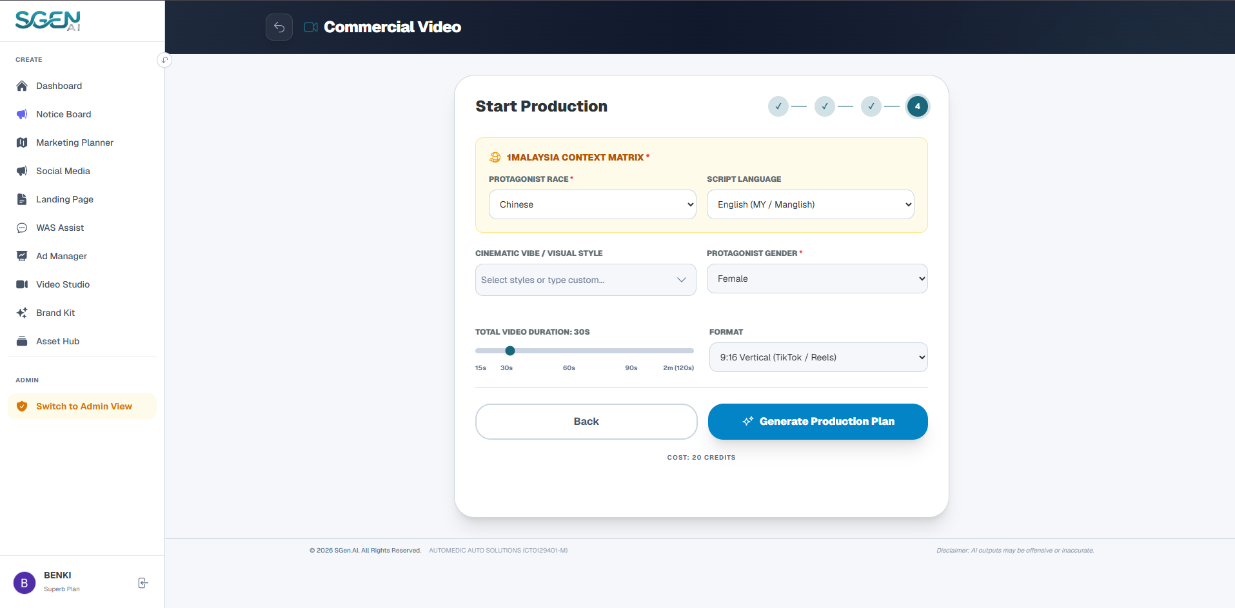Click the Asset Hub box icon
Image resolution: width=1235 pixels, height=608 pixels.
click(x=22, y=341)
